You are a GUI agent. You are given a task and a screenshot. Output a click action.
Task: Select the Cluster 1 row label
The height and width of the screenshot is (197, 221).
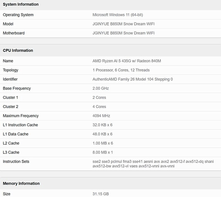coord(11,98)
